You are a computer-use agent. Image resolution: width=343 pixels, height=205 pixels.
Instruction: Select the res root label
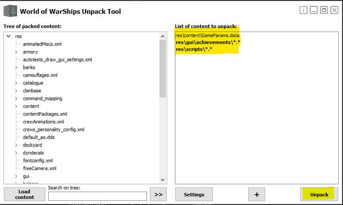point(18,36)
